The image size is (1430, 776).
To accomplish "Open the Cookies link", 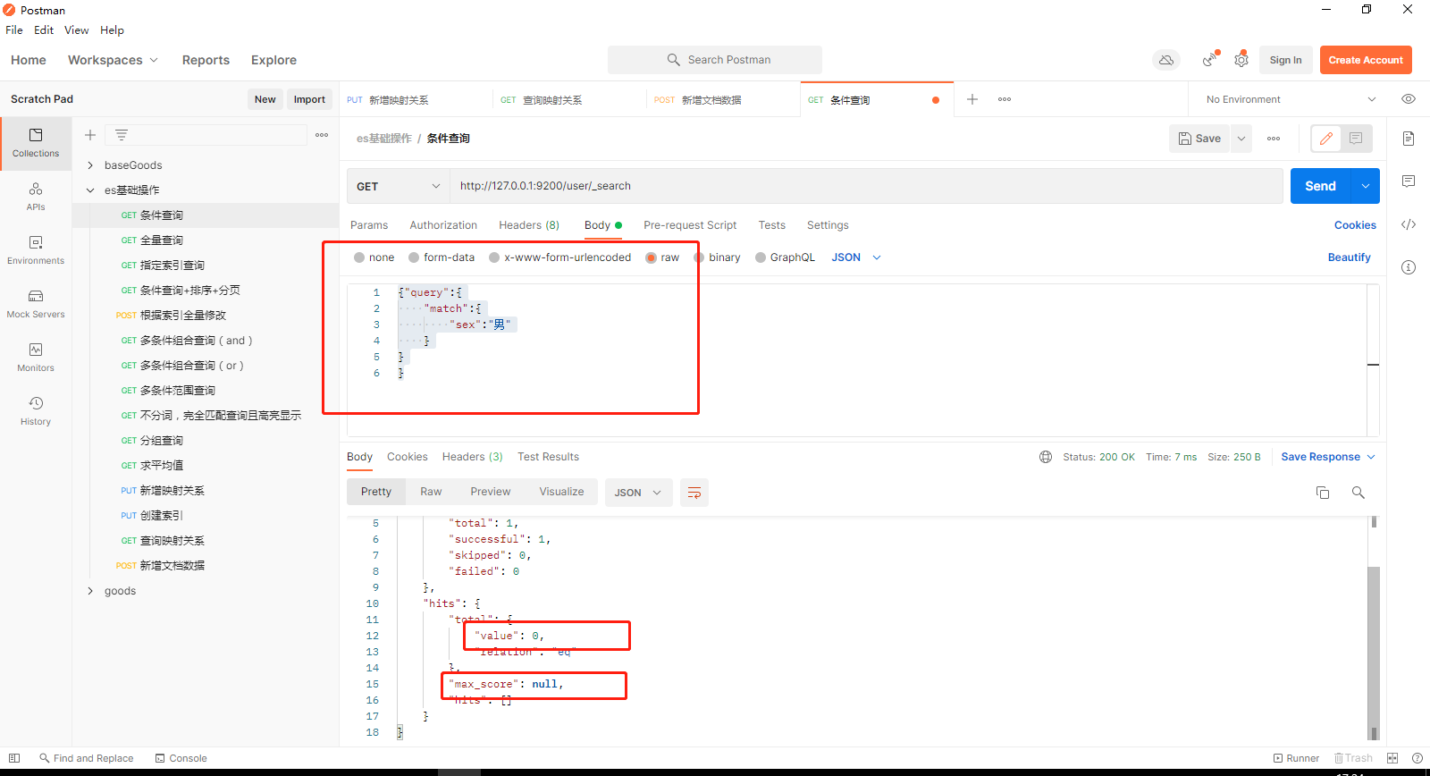I will pyautogui.click(x=1355, y=225).
